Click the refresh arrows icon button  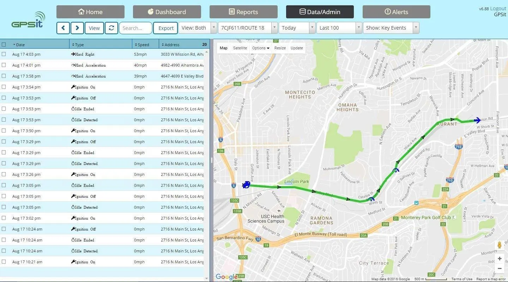coord(111,28)
